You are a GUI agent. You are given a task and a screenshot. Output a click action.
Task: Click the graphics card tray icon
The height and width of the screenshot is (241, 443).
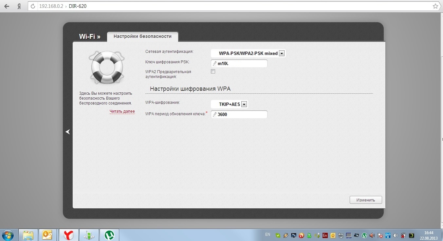pos(357,235)
